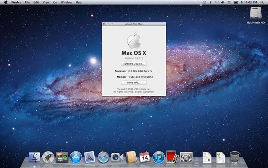Screen dimensions: 268x168
Task: Open the Finder application menu
Action: [x=16, y=2]
